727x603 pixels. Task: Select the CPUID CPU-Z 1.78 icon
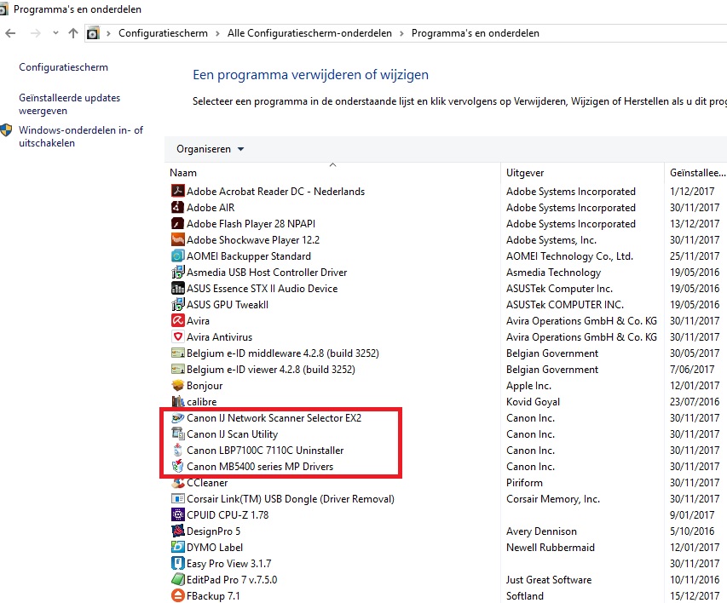(x=177, y=515)
